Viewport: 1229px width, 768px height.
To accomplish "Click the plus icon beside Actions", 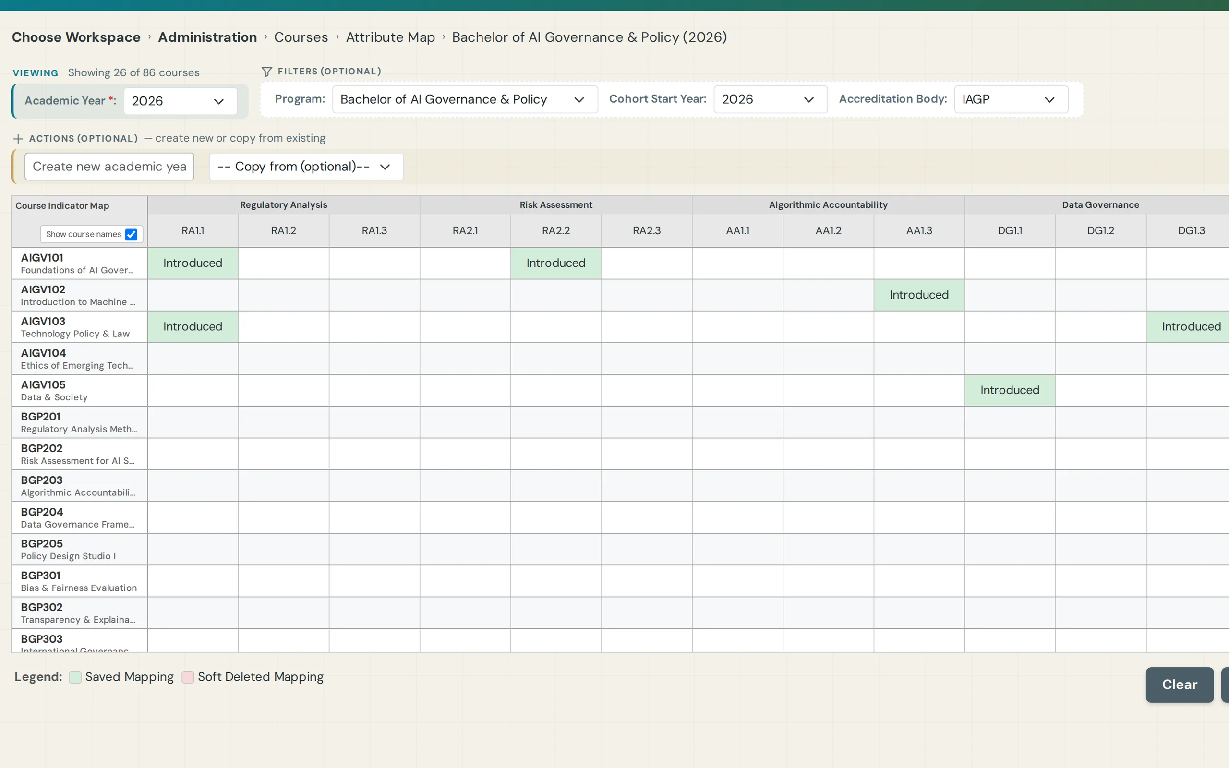I will tap(18, 139).
